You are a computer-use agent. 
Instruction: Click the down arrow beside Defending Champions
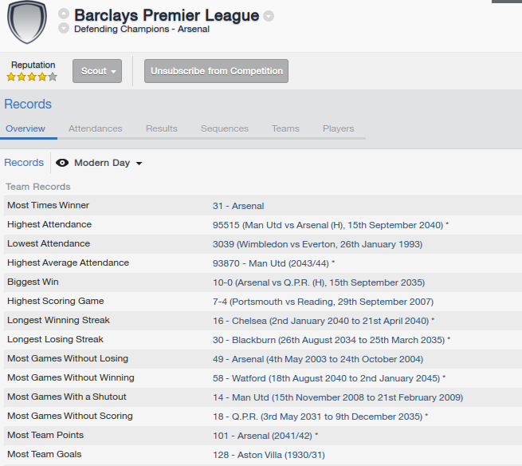(64, 28)
